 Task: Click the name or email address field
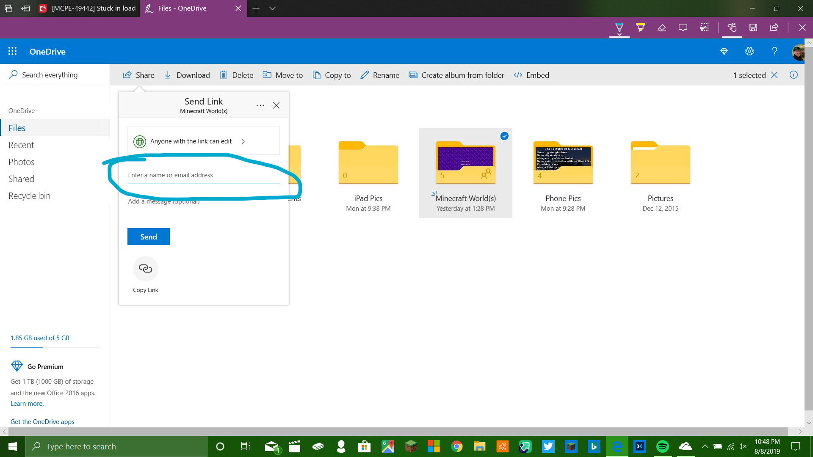click(x=203, y=175)
